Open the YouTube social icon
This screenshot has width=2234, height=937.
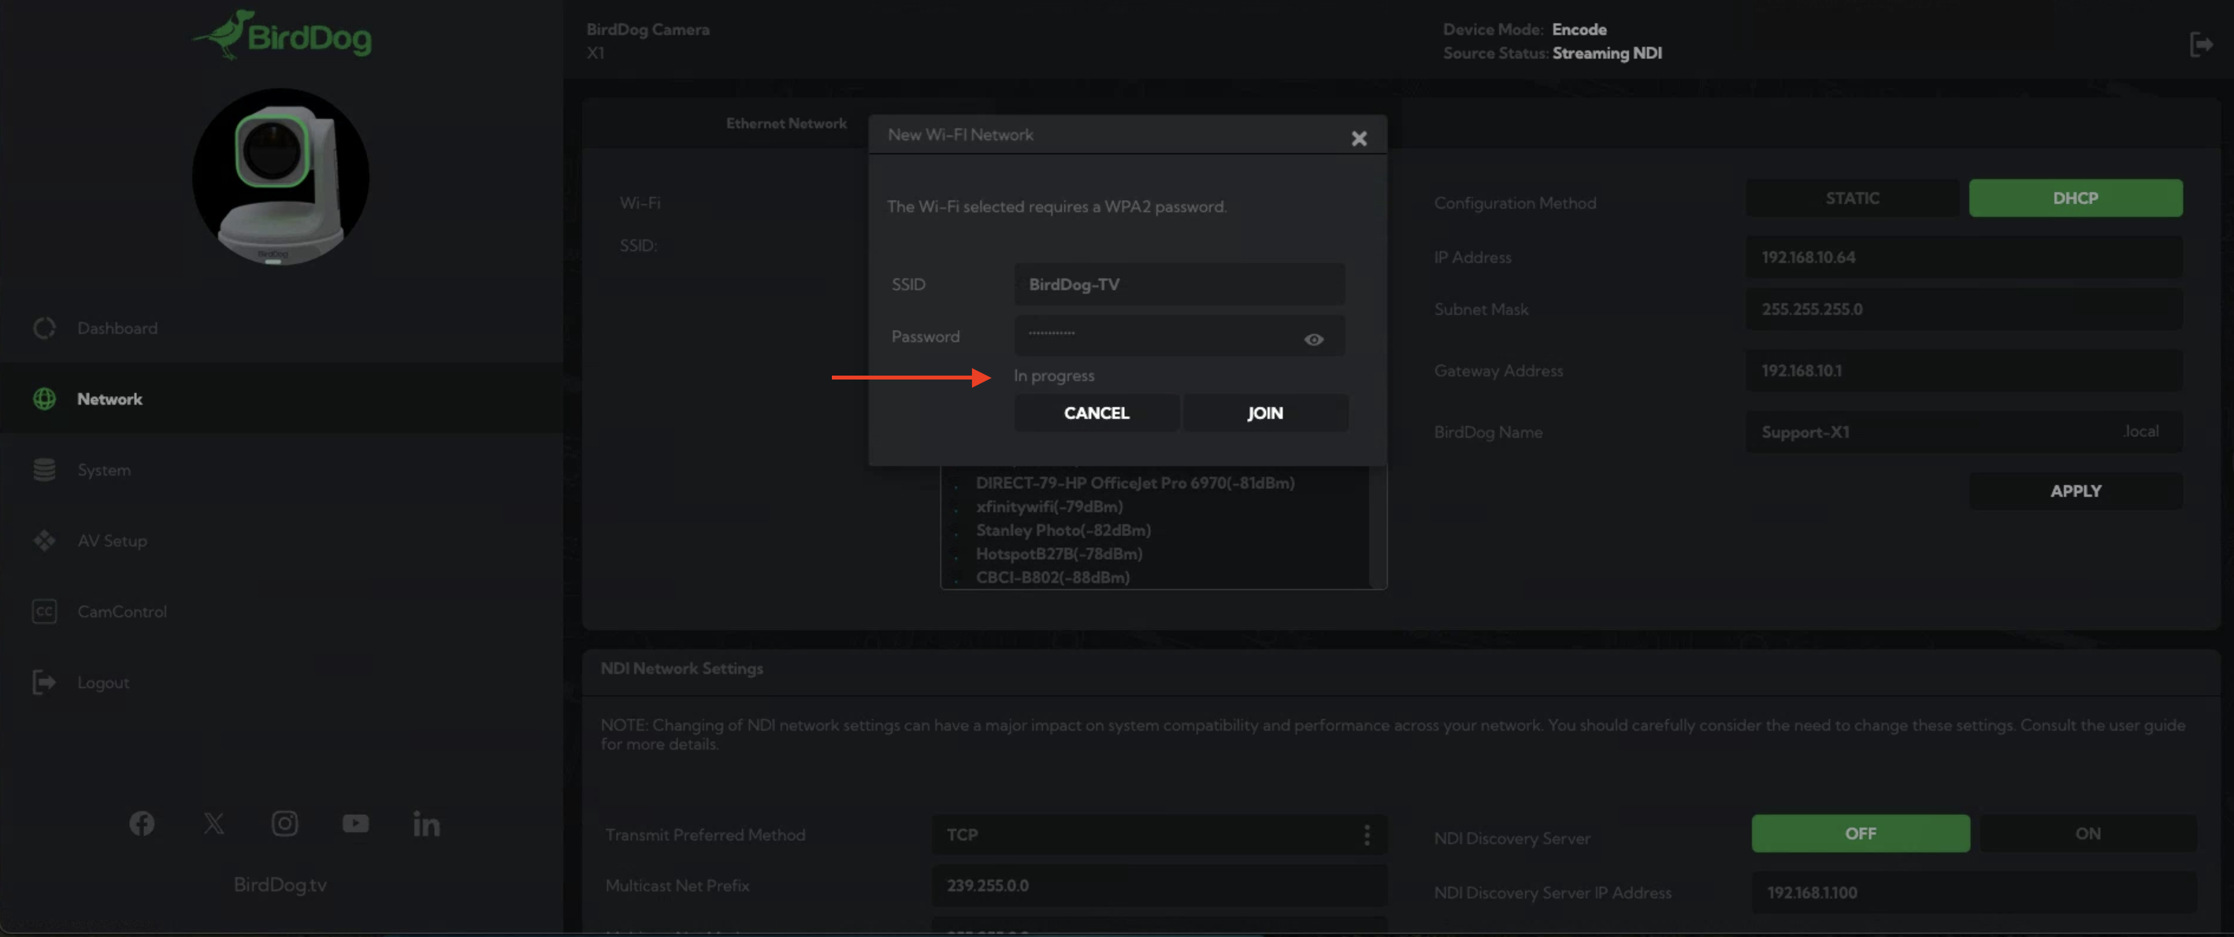click(355, 824)
